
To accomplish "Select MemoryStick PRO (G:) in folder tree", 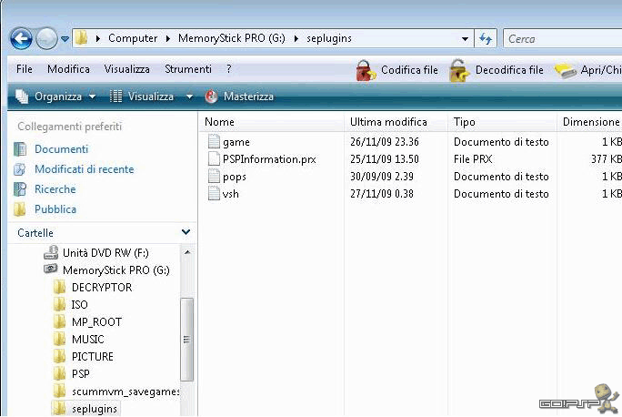I will [116, 270].
